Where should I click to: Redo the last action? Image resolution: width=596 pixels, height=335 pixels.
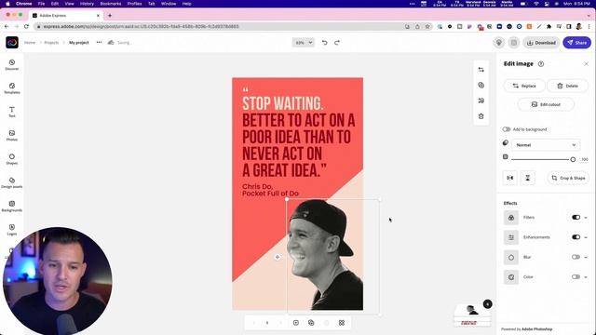tap(337, 43)
